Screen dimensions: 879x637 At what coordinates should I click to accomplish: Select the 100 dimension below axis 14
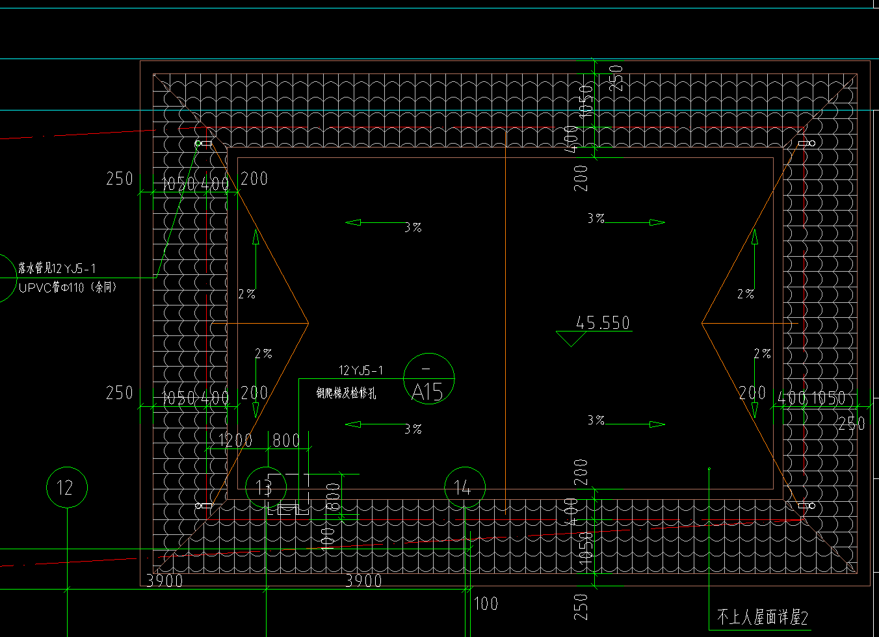coord(486,603)
